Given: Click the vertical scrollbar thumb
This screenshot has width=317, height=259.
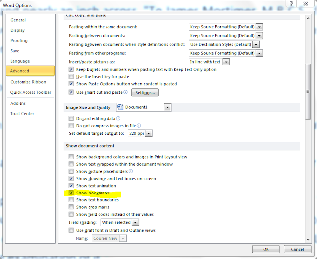Looking at the screenshot, I should point(308,91).
